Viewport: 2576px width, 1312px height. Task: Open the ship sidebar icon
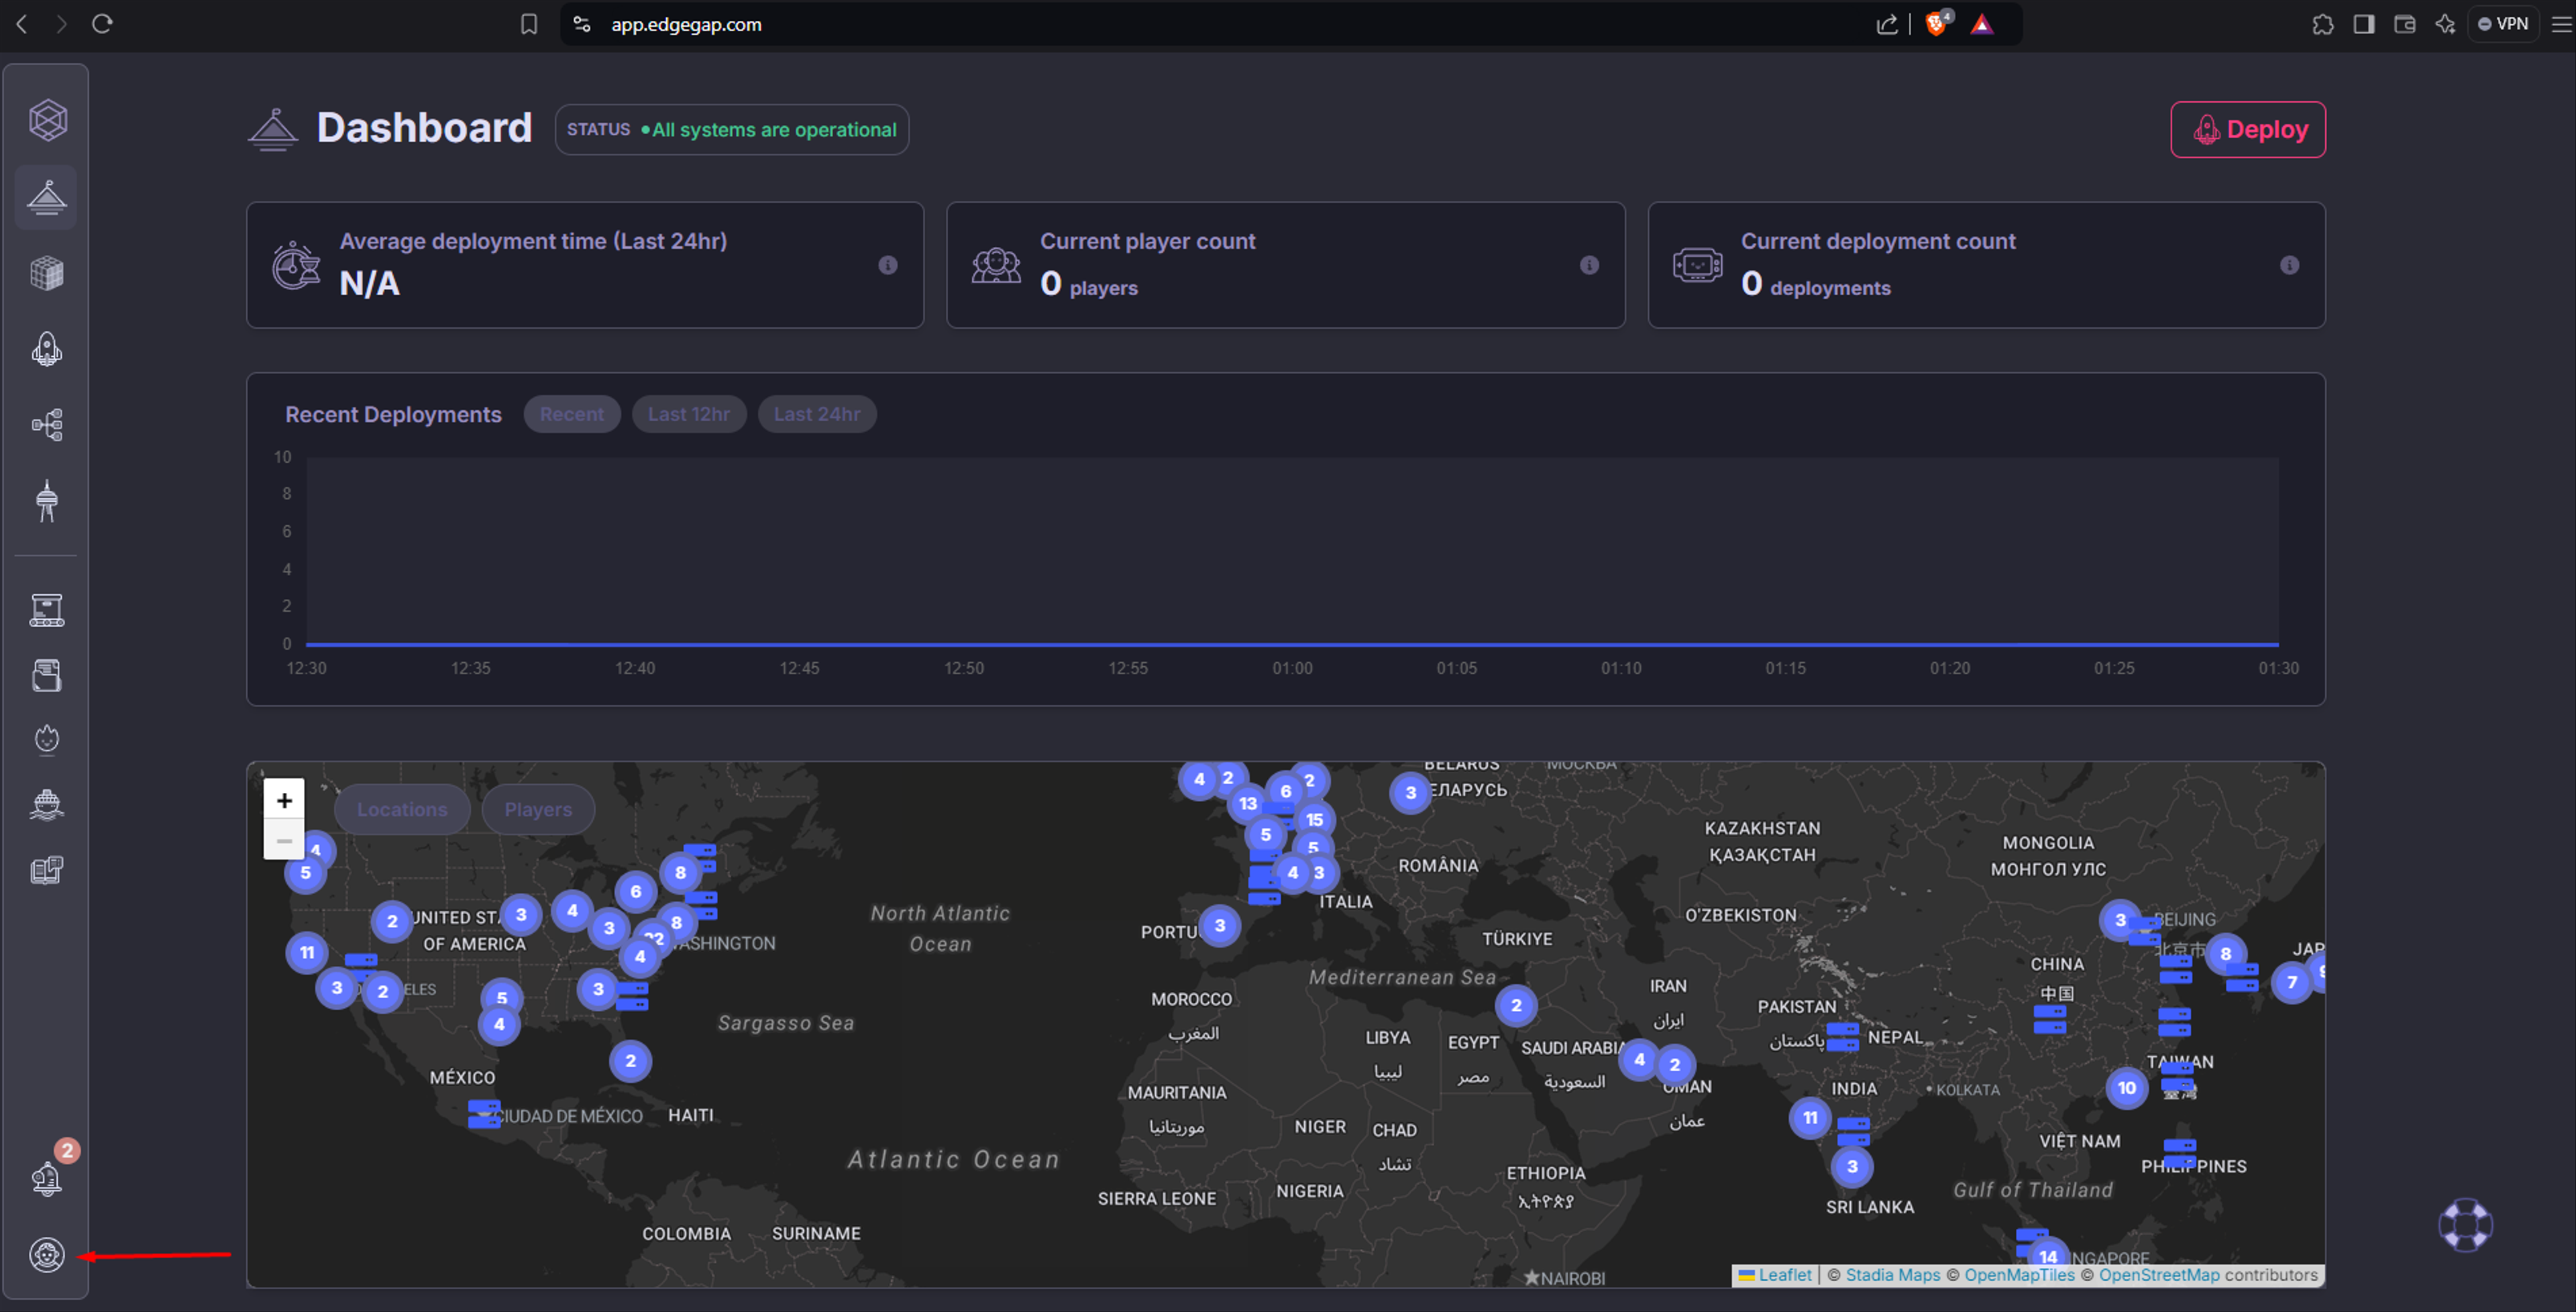pos(47,804)
